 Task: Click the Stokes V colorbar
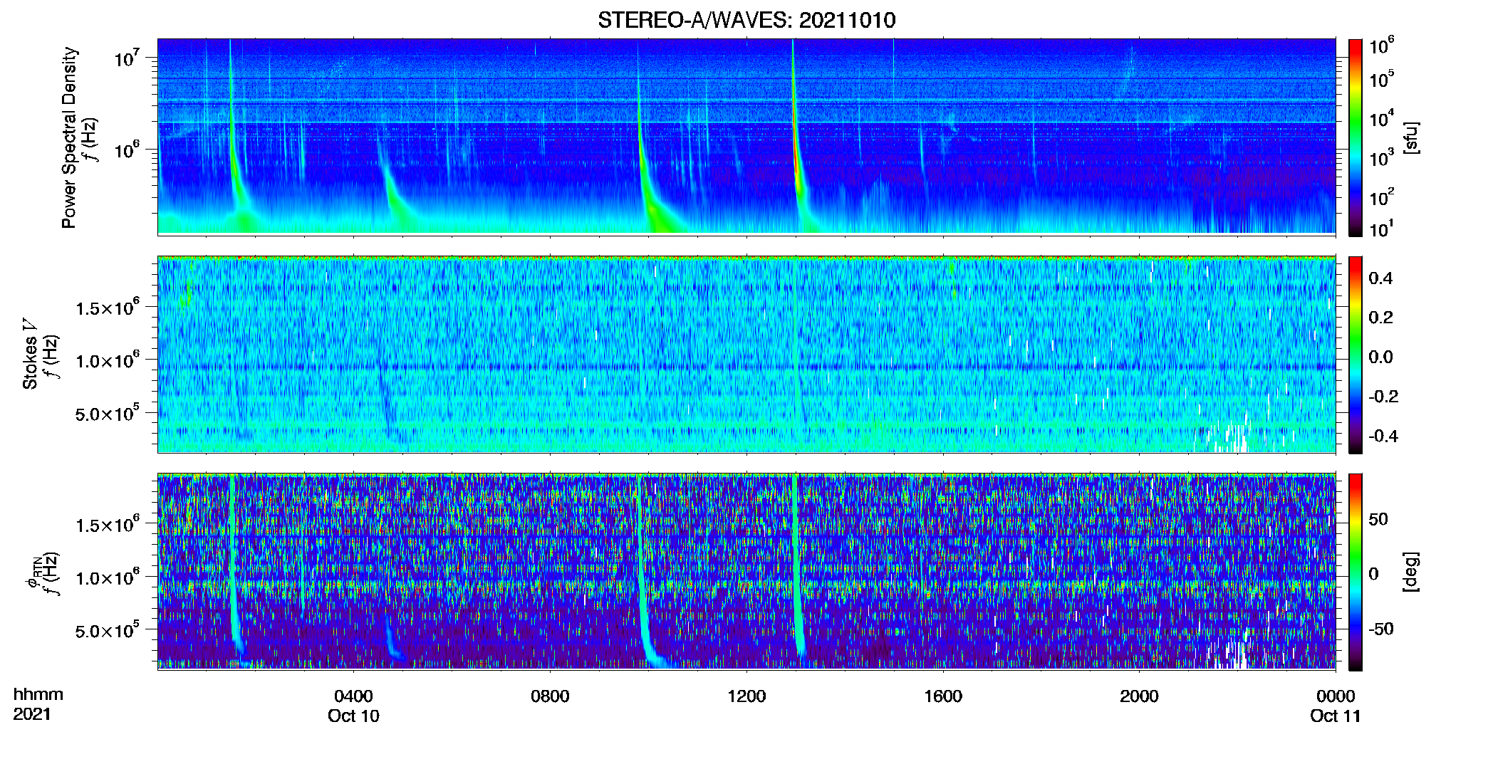[x=1356, y=355]
